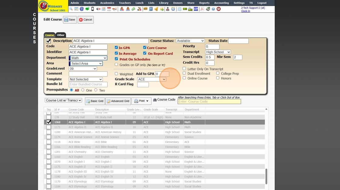
Task: Toggle Print On Schedules checkbox
Action: point(116,59)
